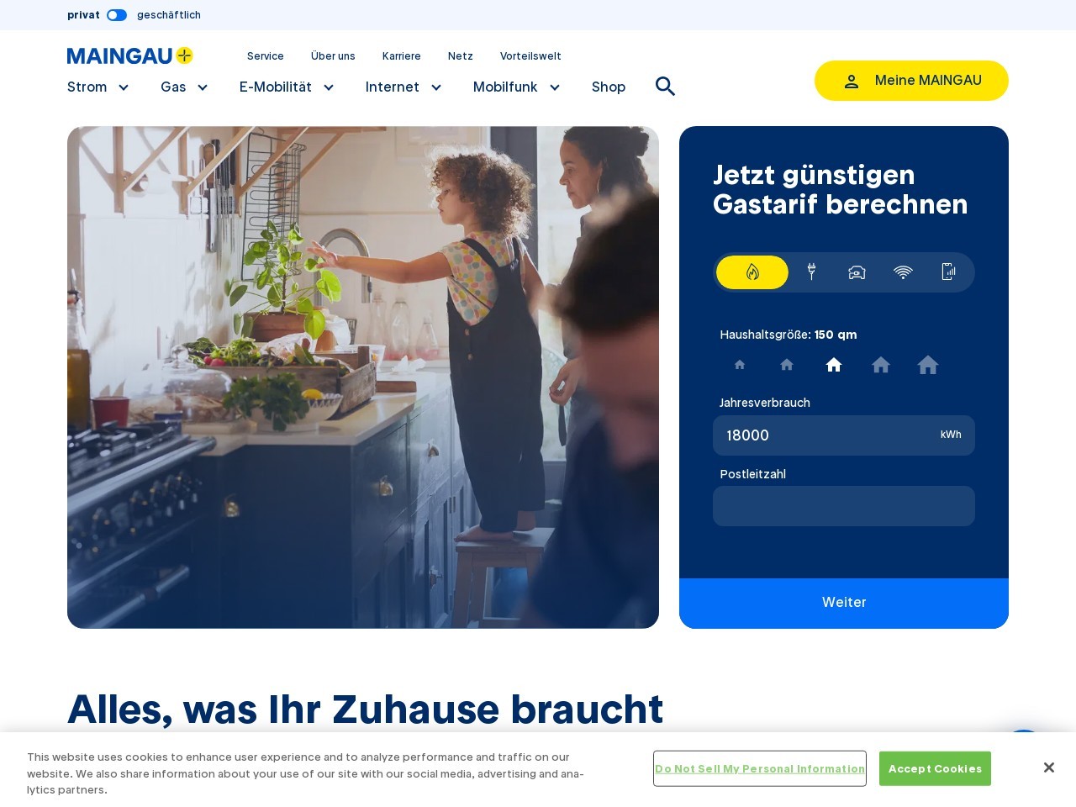1076x807 pixels.
Task: Choose the largest household size house
Action: 928,365
